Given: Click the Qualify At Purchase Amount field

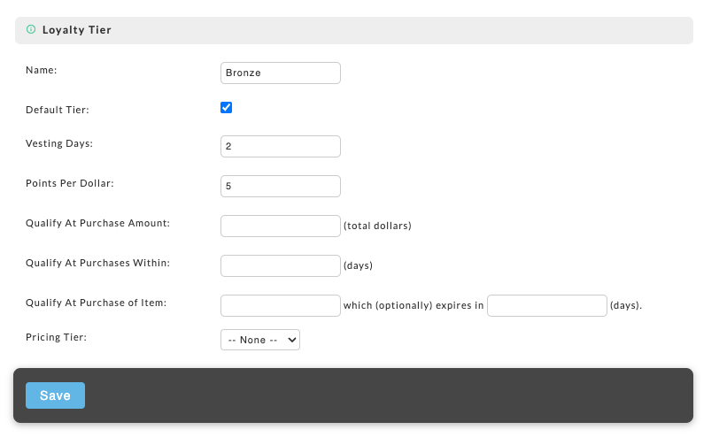Looking at the screenshot, I should [x=280, y=226].
